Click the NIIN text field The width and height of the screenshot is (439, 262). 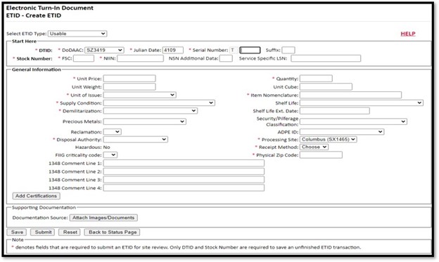(140, 58)
